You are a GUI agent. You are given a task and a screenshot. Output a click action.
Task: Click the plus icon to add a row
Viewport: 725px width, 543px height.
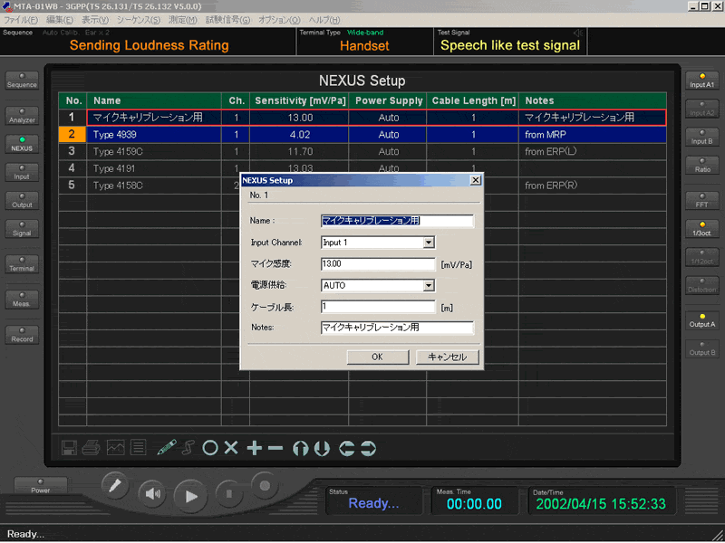point(254,448)
